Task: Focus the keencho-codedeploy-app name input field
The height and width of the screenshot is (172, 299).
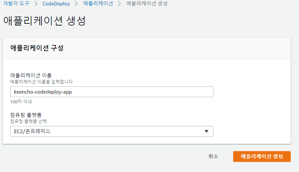Action: pyautogui.click(x=112, y=92)
